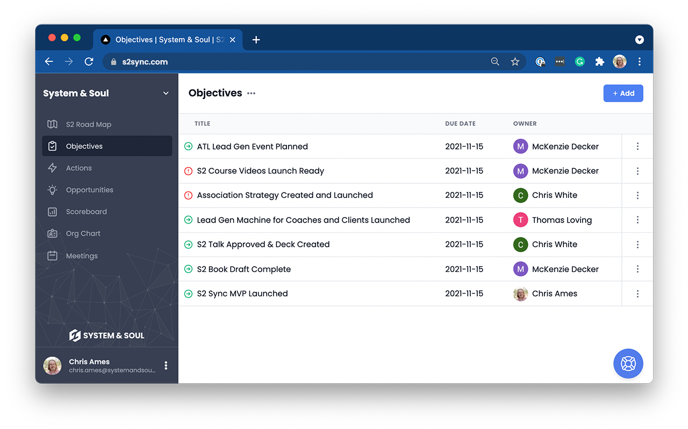
Task: Click red alert icon of Association Strategy row
Action: (188, 195)
